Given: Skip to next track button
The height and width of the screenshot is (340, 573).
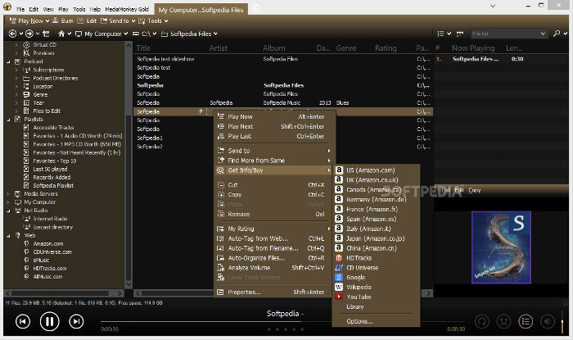Looking at the screenshot, I should [x=76, y=322].
